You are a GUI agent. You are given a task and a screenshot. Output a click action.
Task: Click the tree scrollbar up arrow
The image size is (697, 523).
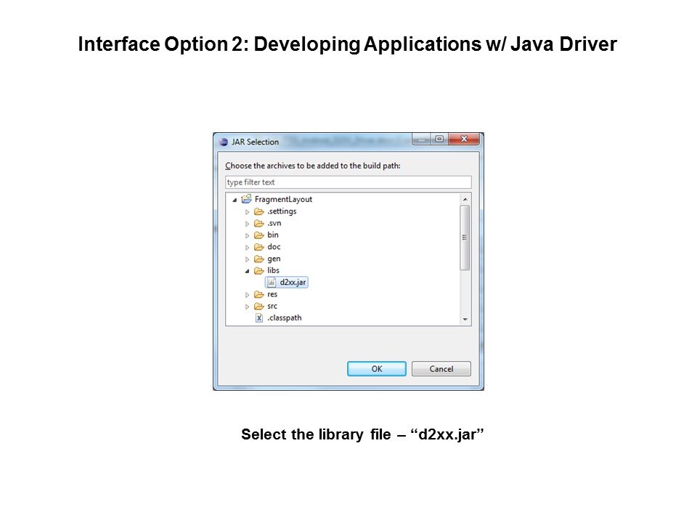(x=465, y=198)
